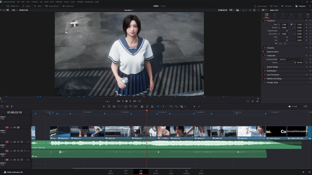Viewport: 312px width, 175px height.
Task: Toggle the Cropping section enable dot
Action: click(x=265, y=48)
